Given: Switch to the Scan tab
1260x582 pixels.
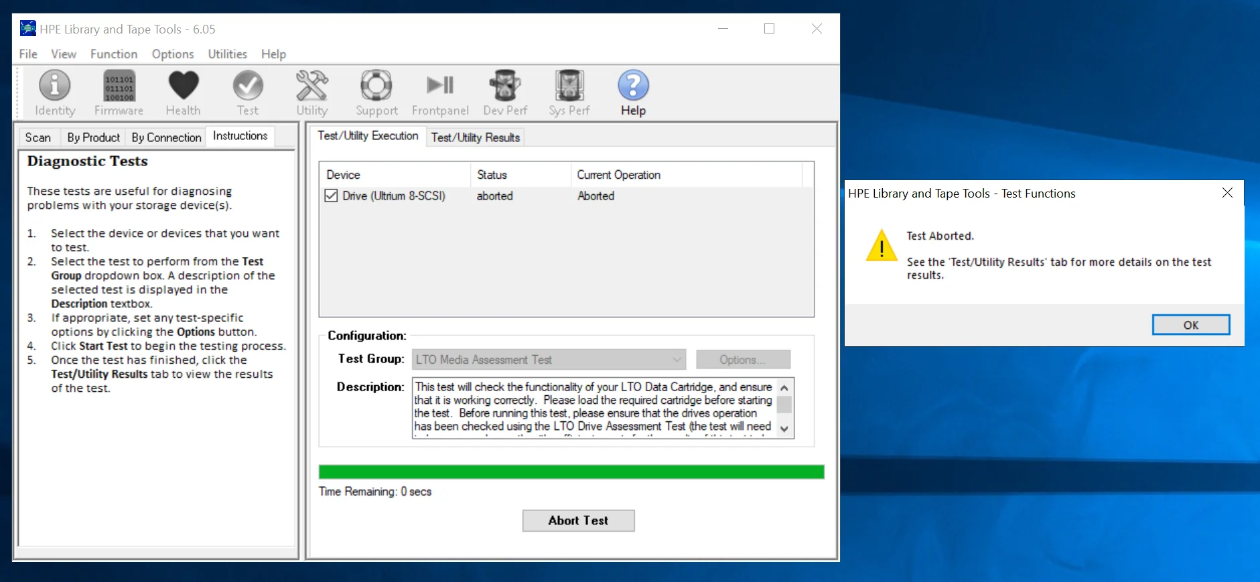Looking at the screenshot, I should pyautogui.click(x=38, y=137).
